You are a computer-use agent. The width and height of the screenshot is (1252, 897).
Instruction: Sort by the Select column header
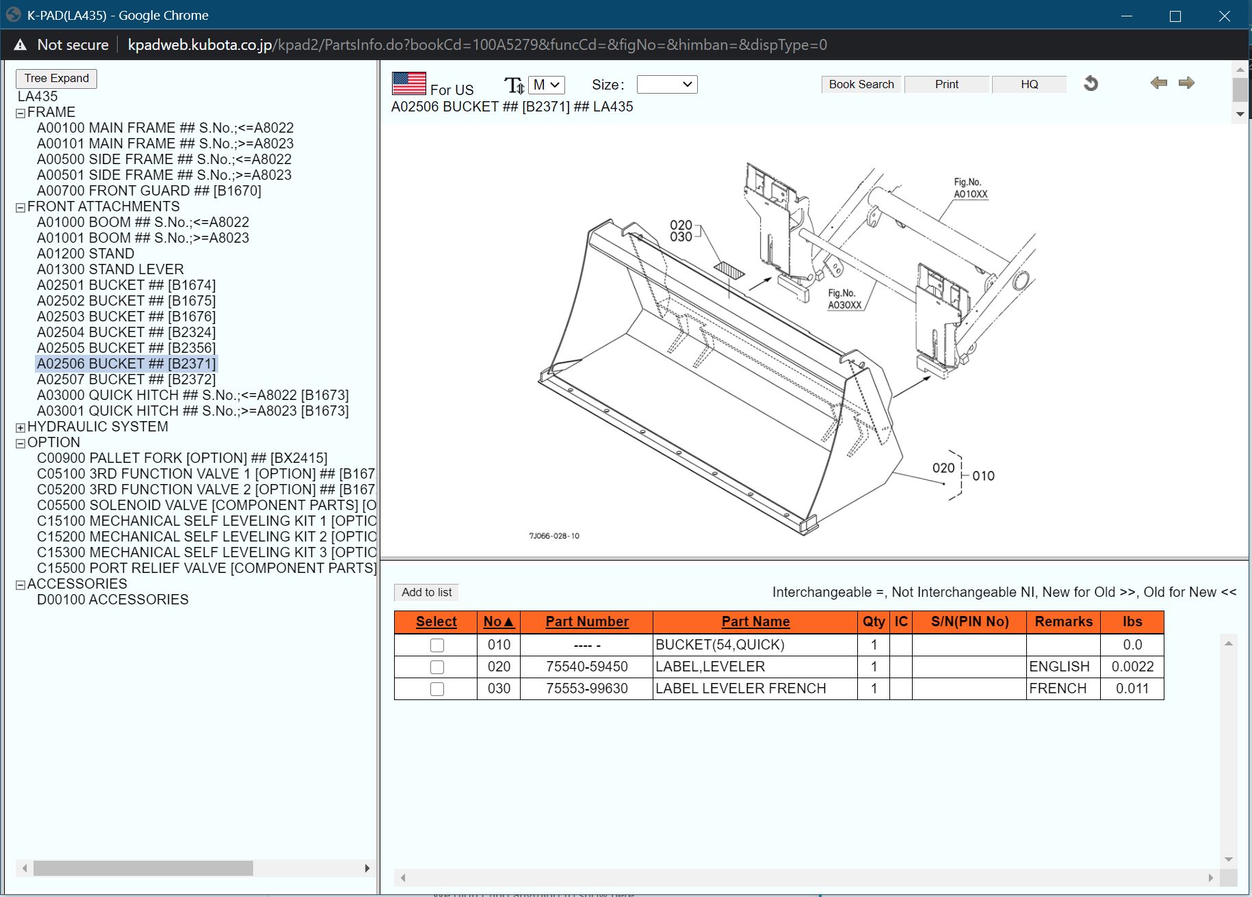coord(436,621)
